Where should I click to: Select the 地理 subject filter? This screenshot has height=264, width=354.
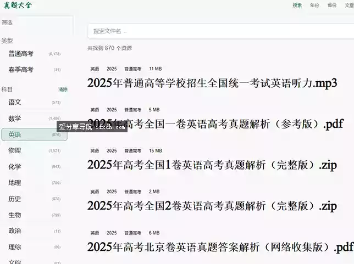pos(34,183)
